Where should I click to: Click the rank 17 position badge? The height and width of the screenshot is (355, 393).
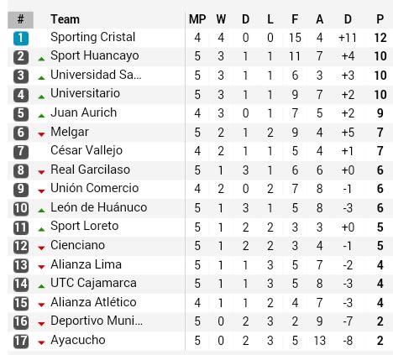(x=21, y=341)
